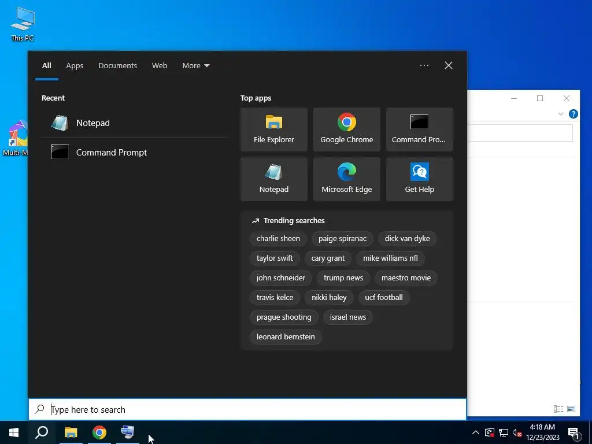Click the taskbar clock and date
This screenshot has width=592, height=444.
point(542,432)
